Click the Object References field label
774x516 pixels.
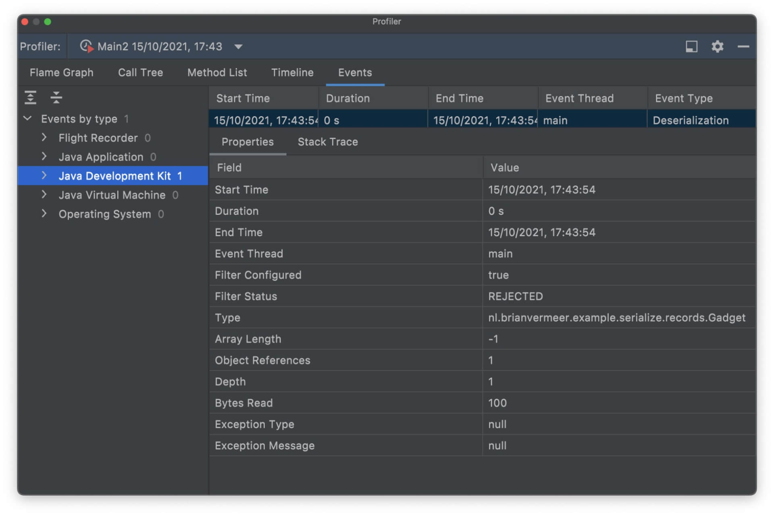(262, 360)
